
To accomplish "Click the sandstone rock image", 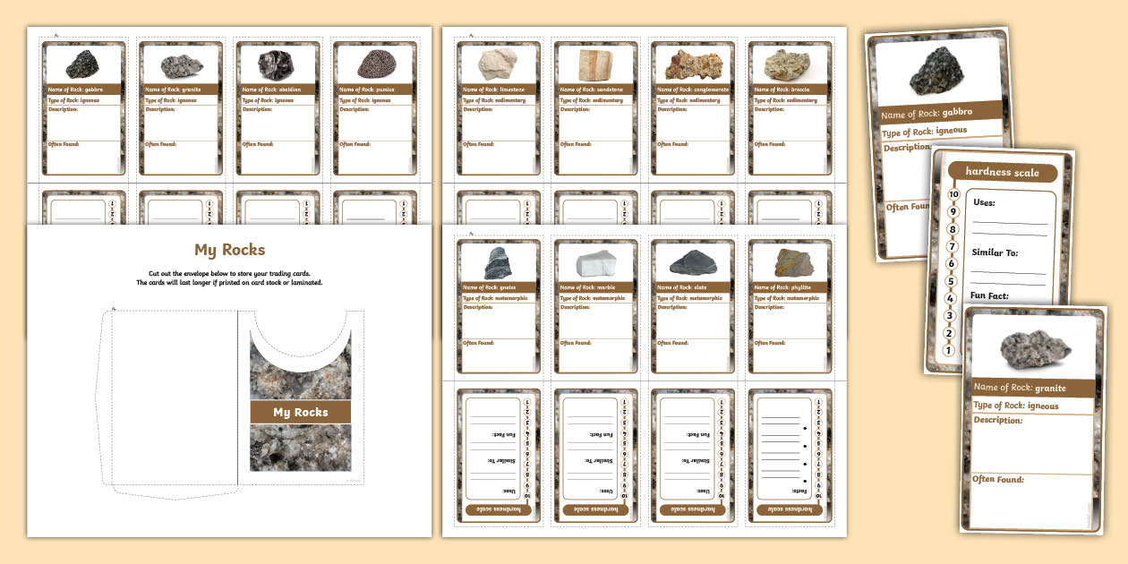I will click(x=596, y=64).
